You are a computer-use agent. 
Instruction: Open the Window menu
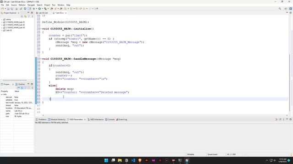click(x=61, y=5)
